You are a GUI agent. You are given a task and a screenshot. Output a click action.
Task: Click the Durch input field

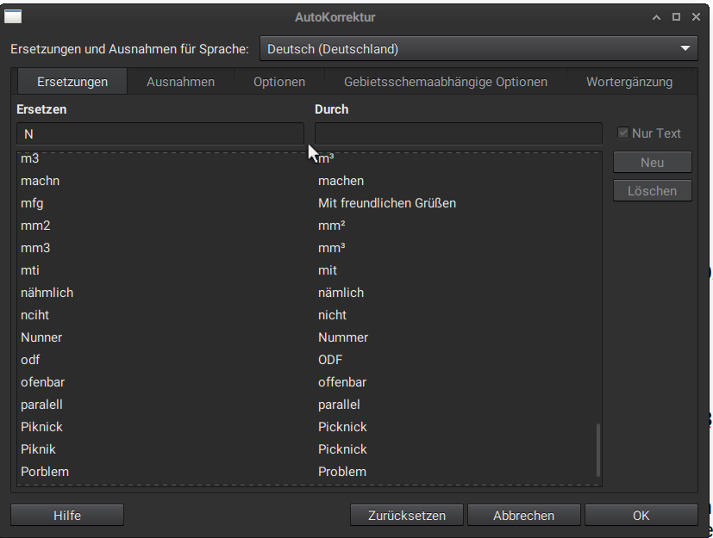(459, 134)
